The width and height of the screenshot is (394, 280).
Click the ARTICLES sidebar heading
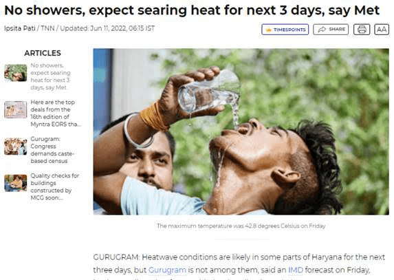[x=43, y=53]
